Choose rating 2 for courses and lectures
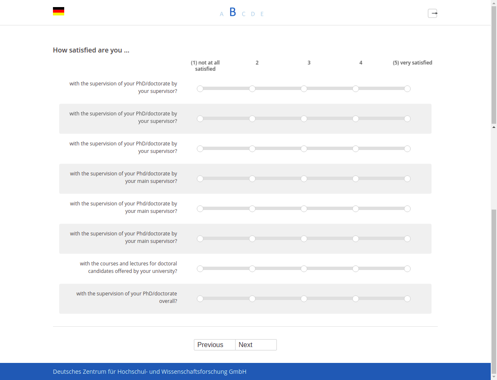Image resolution: width=497 pixels, height=380 pixels. pyautogui.click(x=252, y=269)
